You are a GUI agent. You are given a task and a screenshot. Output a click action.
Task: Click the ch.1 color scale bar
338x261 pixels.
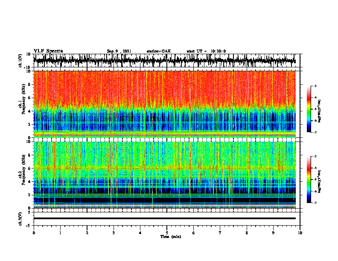(x=309, y=109)
